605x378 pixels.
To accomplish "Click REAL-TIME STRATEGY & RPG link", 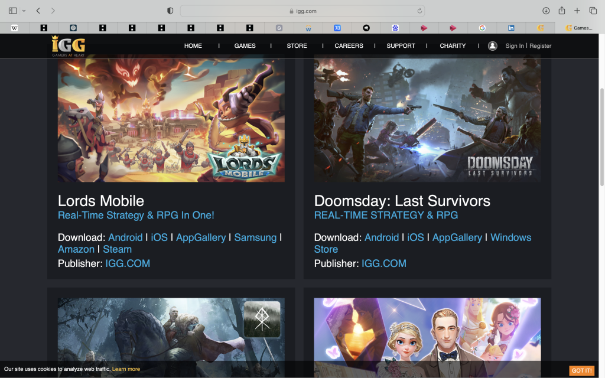I will [386, 215].
